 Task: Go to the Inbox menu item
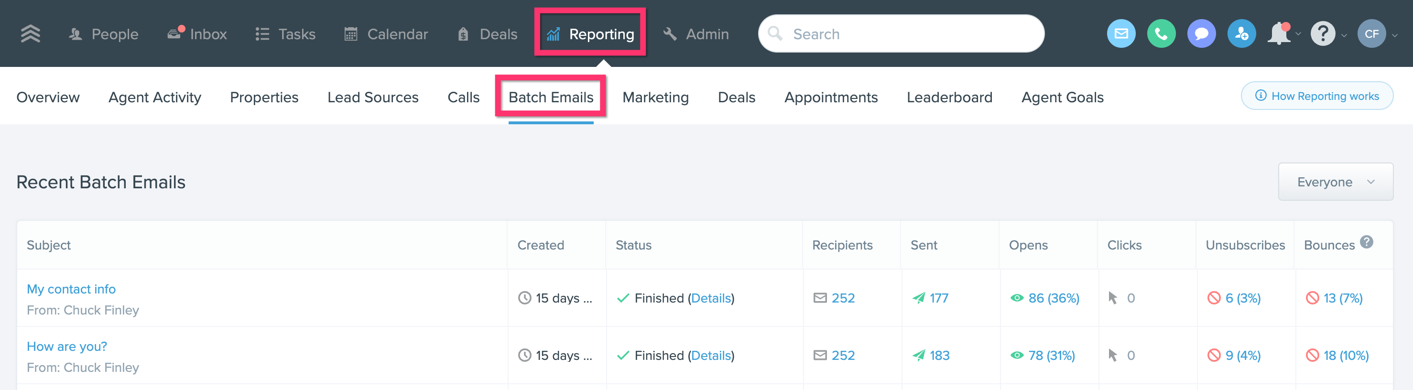click(197, 34)
